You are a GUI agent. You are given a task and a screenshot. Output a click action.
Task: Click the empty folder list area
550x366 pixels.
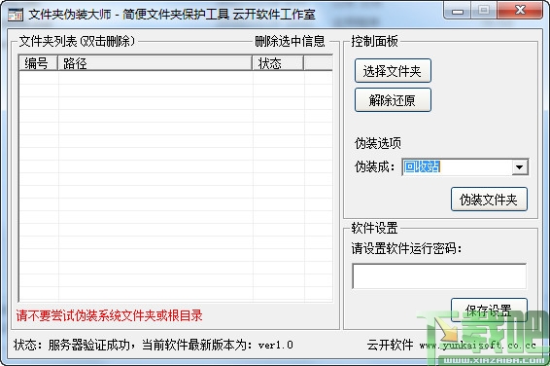click(x=176, y=186)
